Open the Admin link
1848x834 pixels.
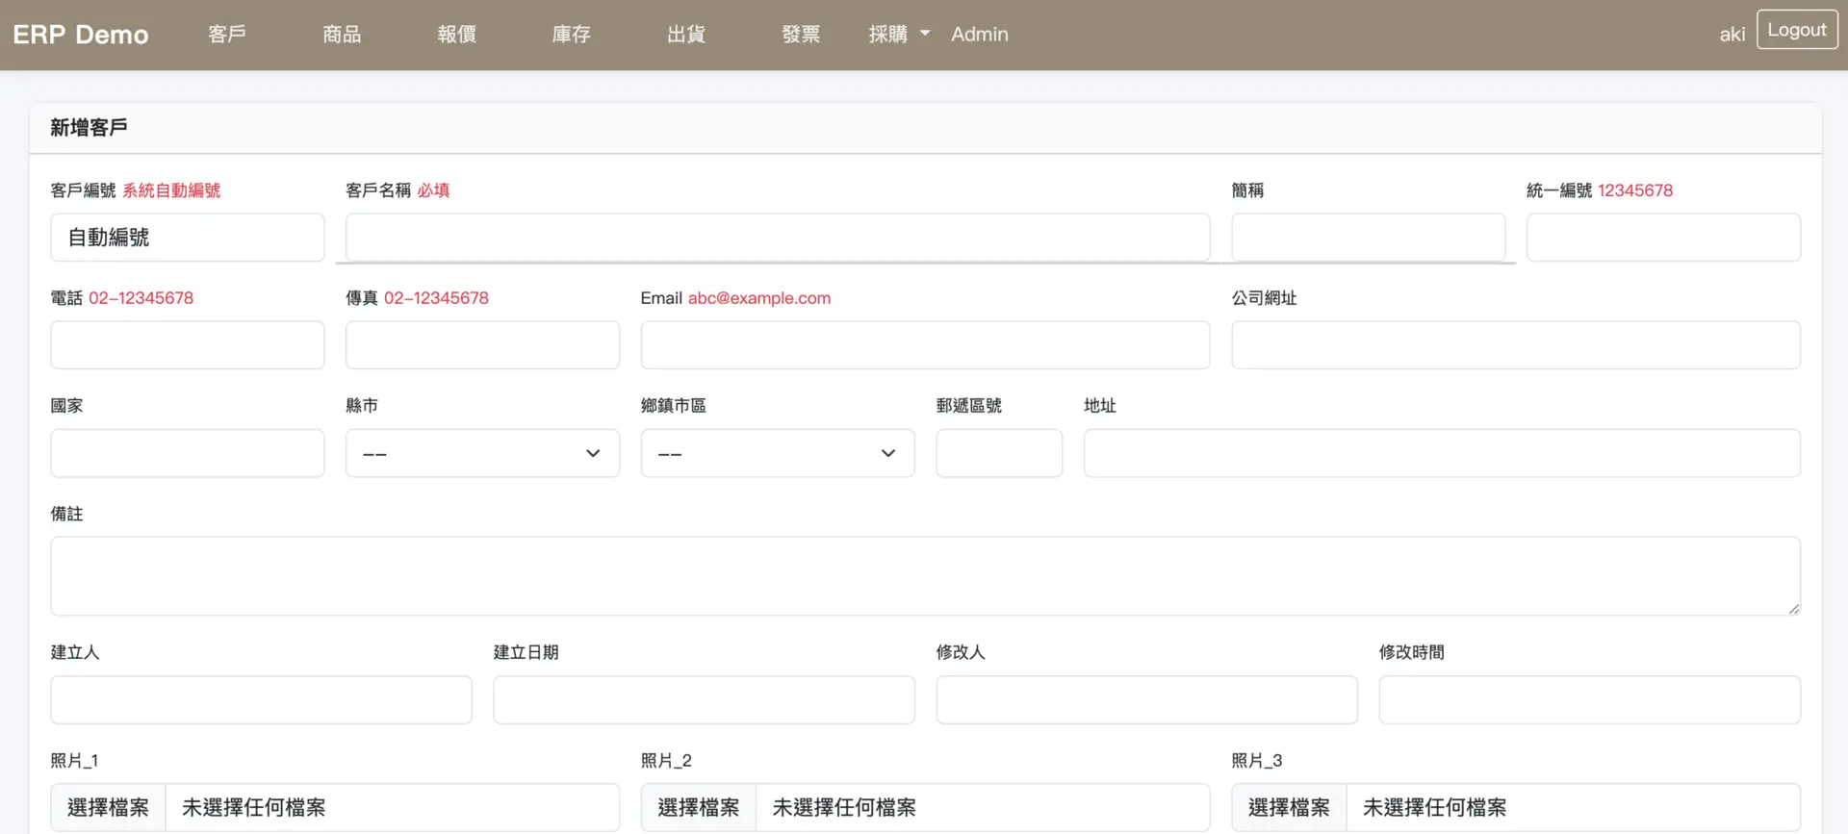pos(980,35)
